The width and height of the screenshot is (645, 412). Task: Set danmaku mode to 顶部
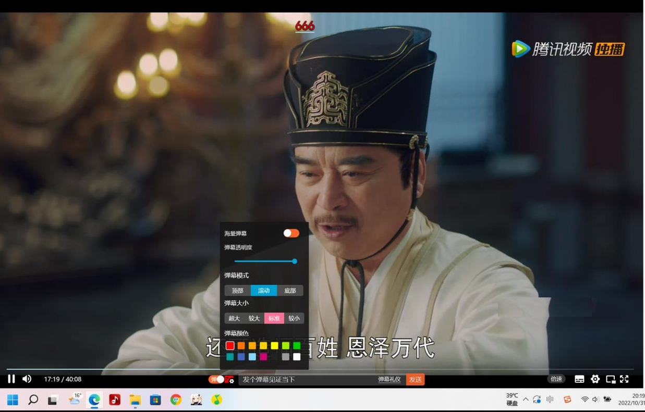click(x=237, y=291)
